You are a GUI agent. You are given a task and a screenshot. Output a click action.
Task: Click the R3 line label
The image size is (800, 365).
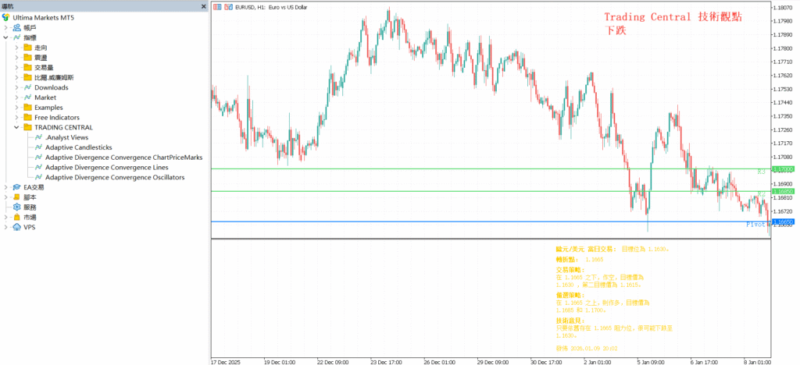761,172
